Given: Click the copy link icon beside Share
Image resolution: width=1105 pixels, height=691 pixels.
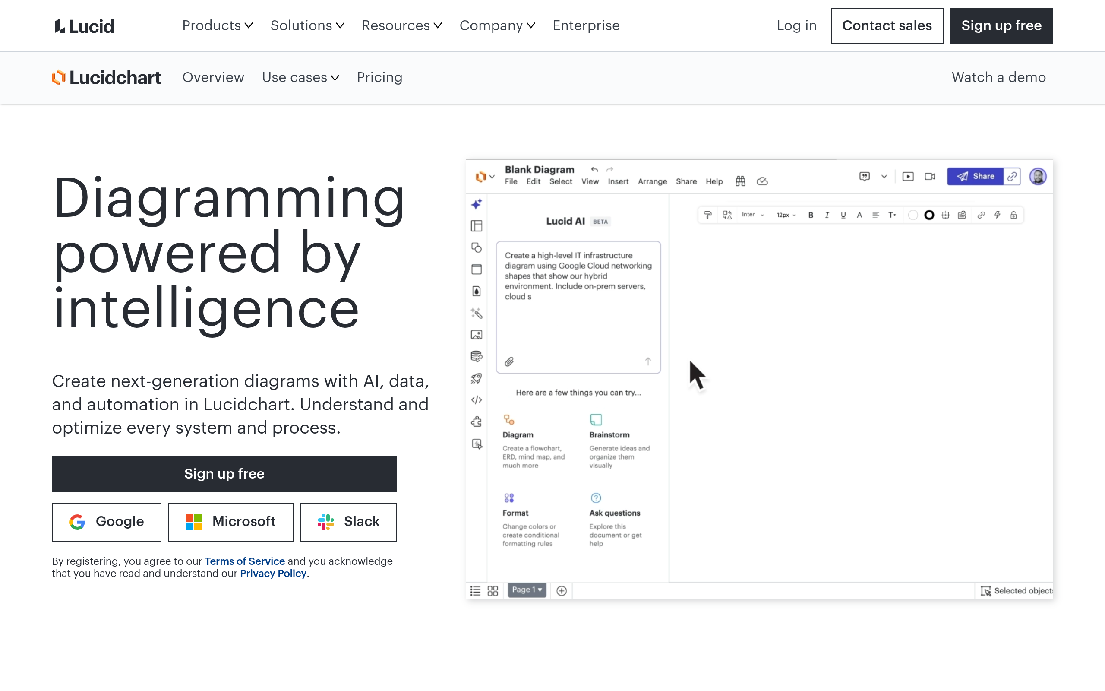Looking at the screenshot, I should 1012,176.
